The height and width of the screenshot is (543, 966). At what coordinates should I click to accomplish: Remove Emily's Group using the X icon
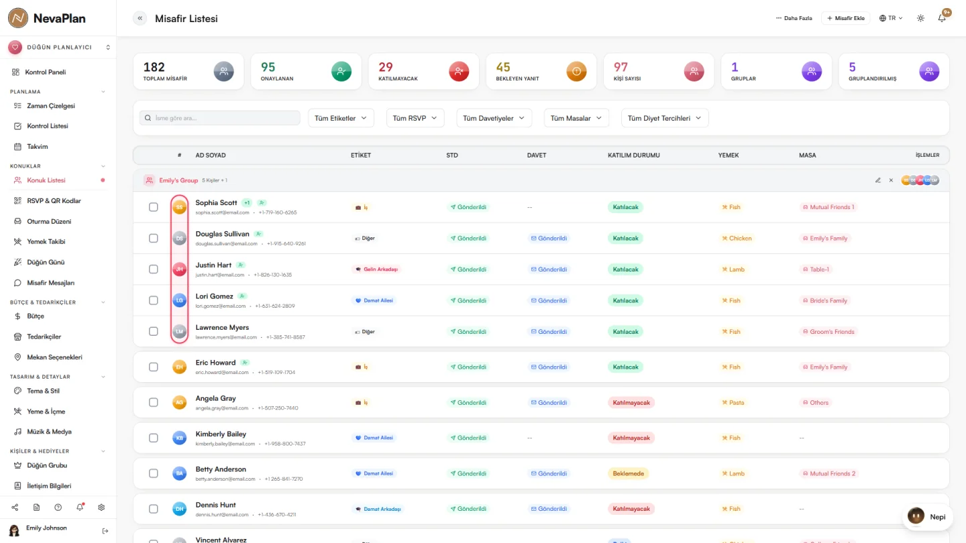pyautogui.click(x=891, y=180)
